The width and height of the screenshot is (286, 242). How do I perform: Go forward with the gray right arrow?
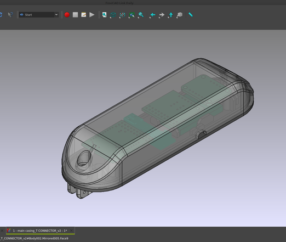pos(162,15)
